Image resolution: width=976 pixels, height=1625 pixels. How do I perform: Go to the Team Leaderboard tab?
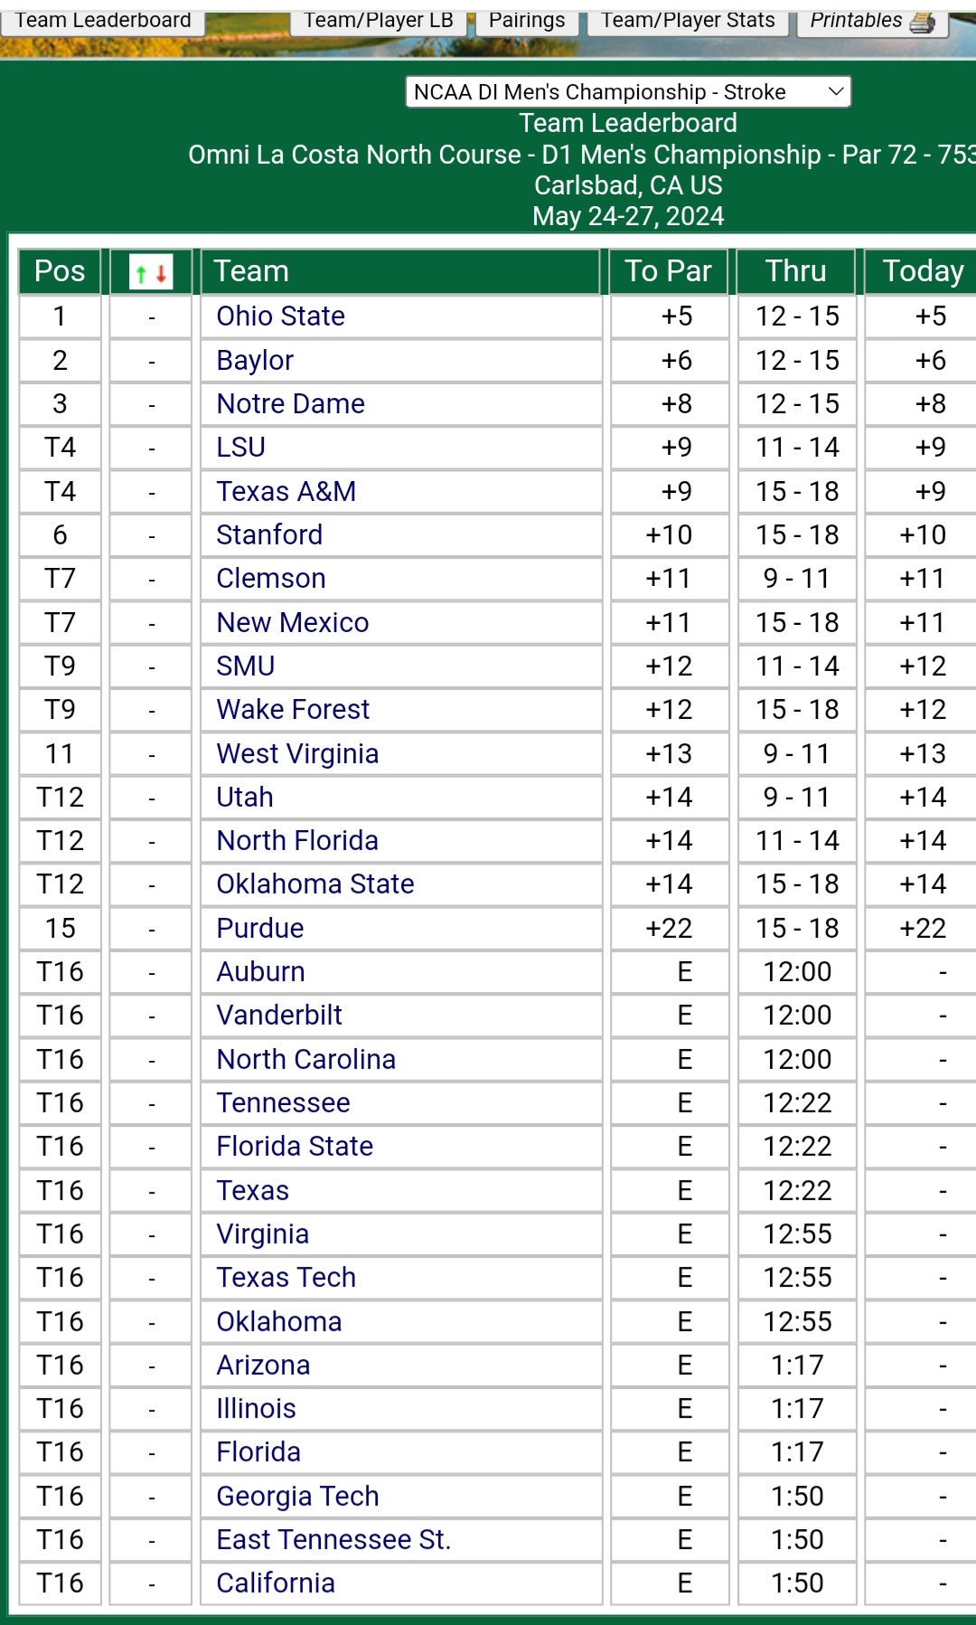pyautogui.click(x=103, y=20)
